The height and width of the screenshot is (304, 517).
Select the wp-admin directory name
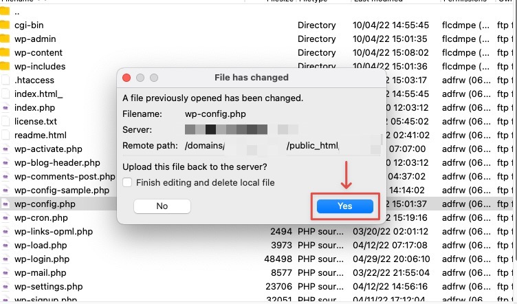[x=35, y=39]
